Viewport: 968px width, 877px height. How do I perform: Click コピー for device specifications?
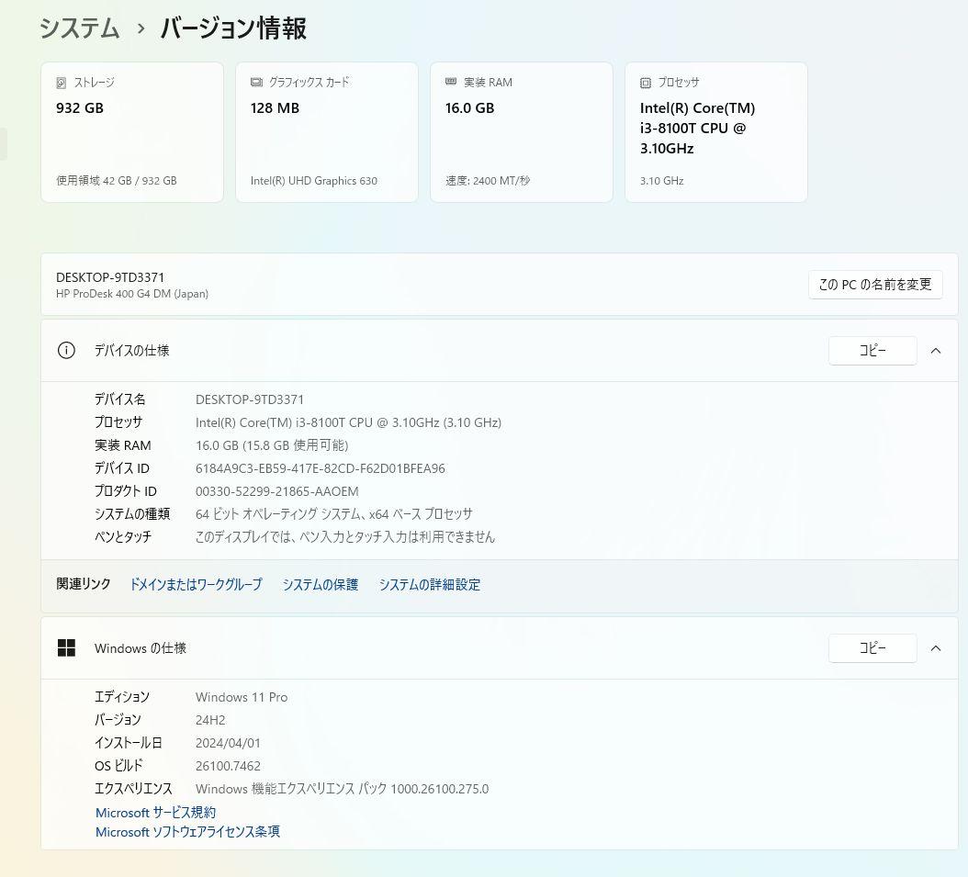click(872, 350)
